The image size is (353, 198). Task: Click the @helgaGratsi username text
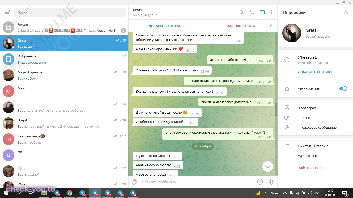[308, 57]
